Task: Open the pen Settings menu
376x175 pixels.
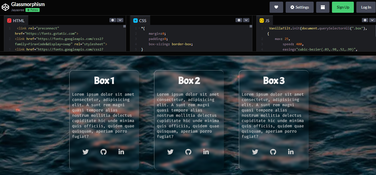Action: click(300, 7)
